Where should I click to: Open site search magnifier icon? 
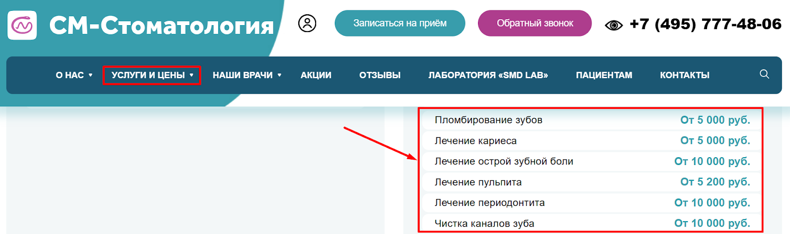(764, 74)
